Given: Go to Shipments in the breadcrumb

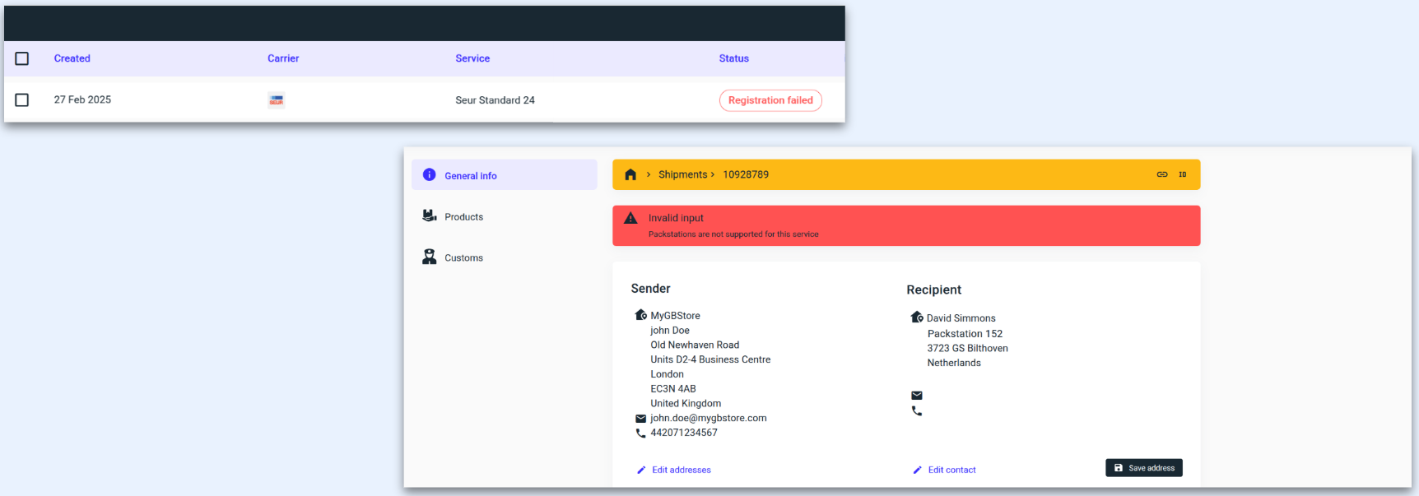Looking at the screenshot, I should point(682,174).
